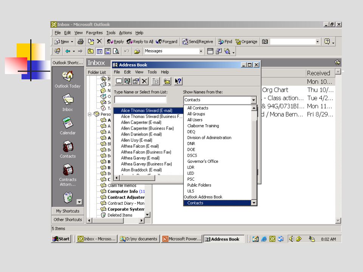Open the New button dropdown arrow
363x272 pixels.
(72, 42)
